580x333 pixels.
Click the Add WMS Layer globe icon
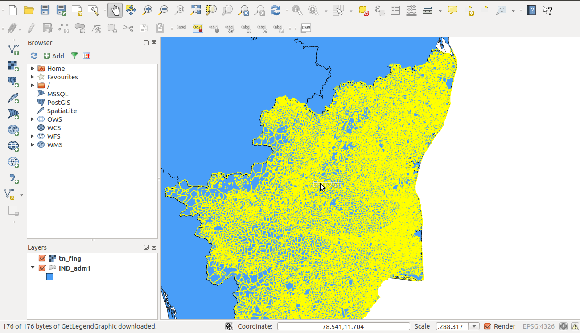pyautogui.click(x=13, y=130)
